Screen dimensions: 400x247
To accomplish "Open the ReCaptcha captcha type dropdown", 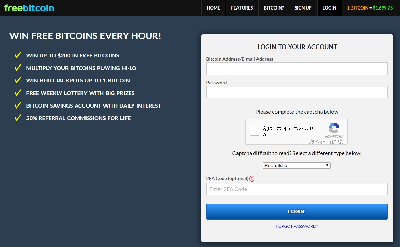I will coord(297,165).
